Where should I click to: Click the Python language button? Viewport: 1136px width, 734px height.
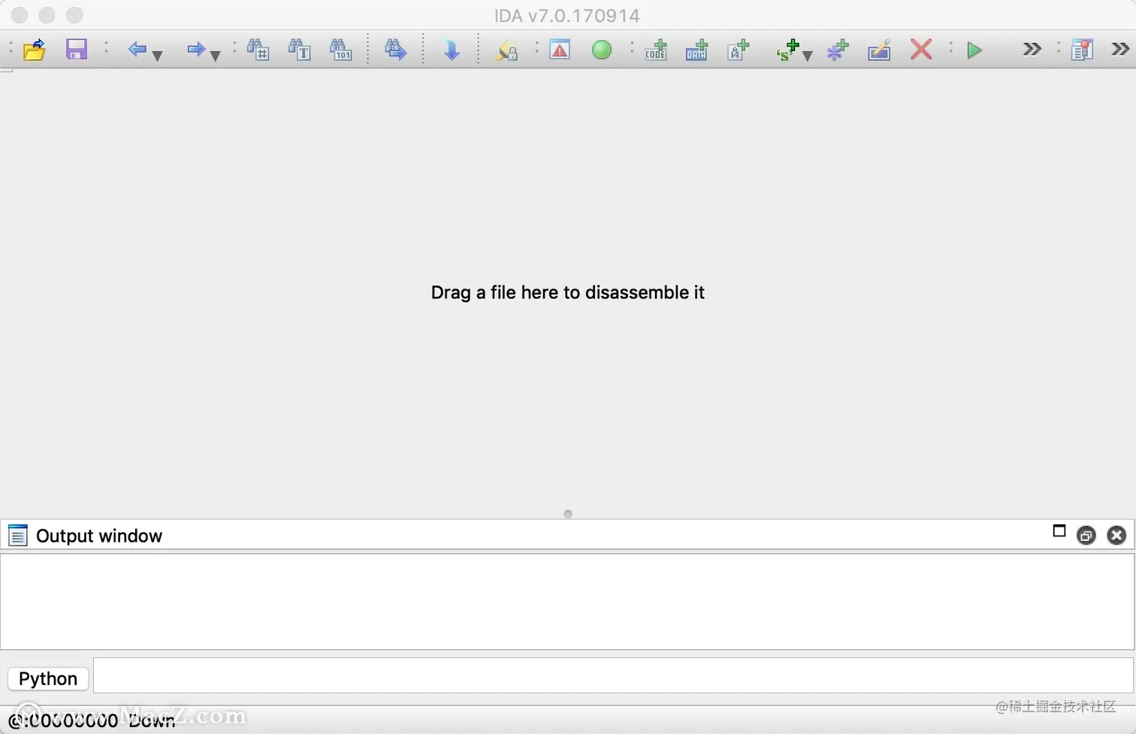[48, 678]
